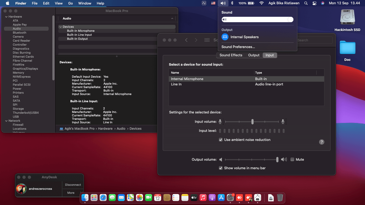This screenshot has height=205, width=365.
Task: Click the grid Show All preferences icon
Action: [x=207, y=40]
